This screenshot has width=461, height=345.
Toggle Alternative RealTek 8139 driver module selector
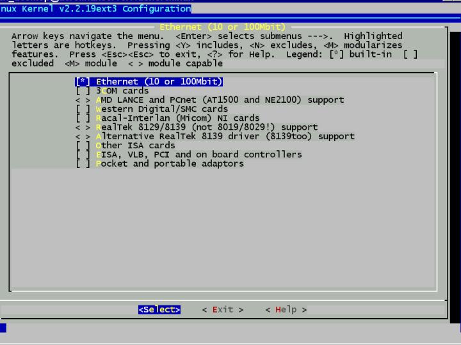[83, 136]
